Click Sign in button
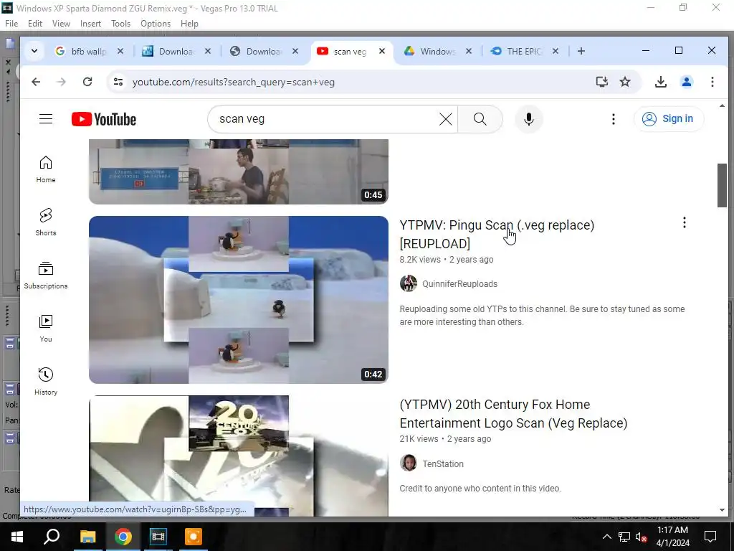This screenshot has height=551, width=734. 669,119
